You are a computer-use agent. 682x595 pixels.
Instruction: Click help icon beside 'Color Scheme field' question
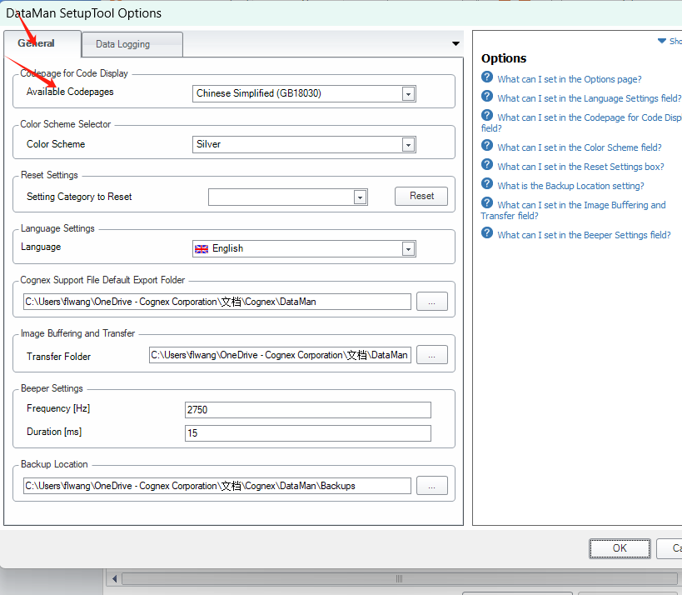coord(487,145)
